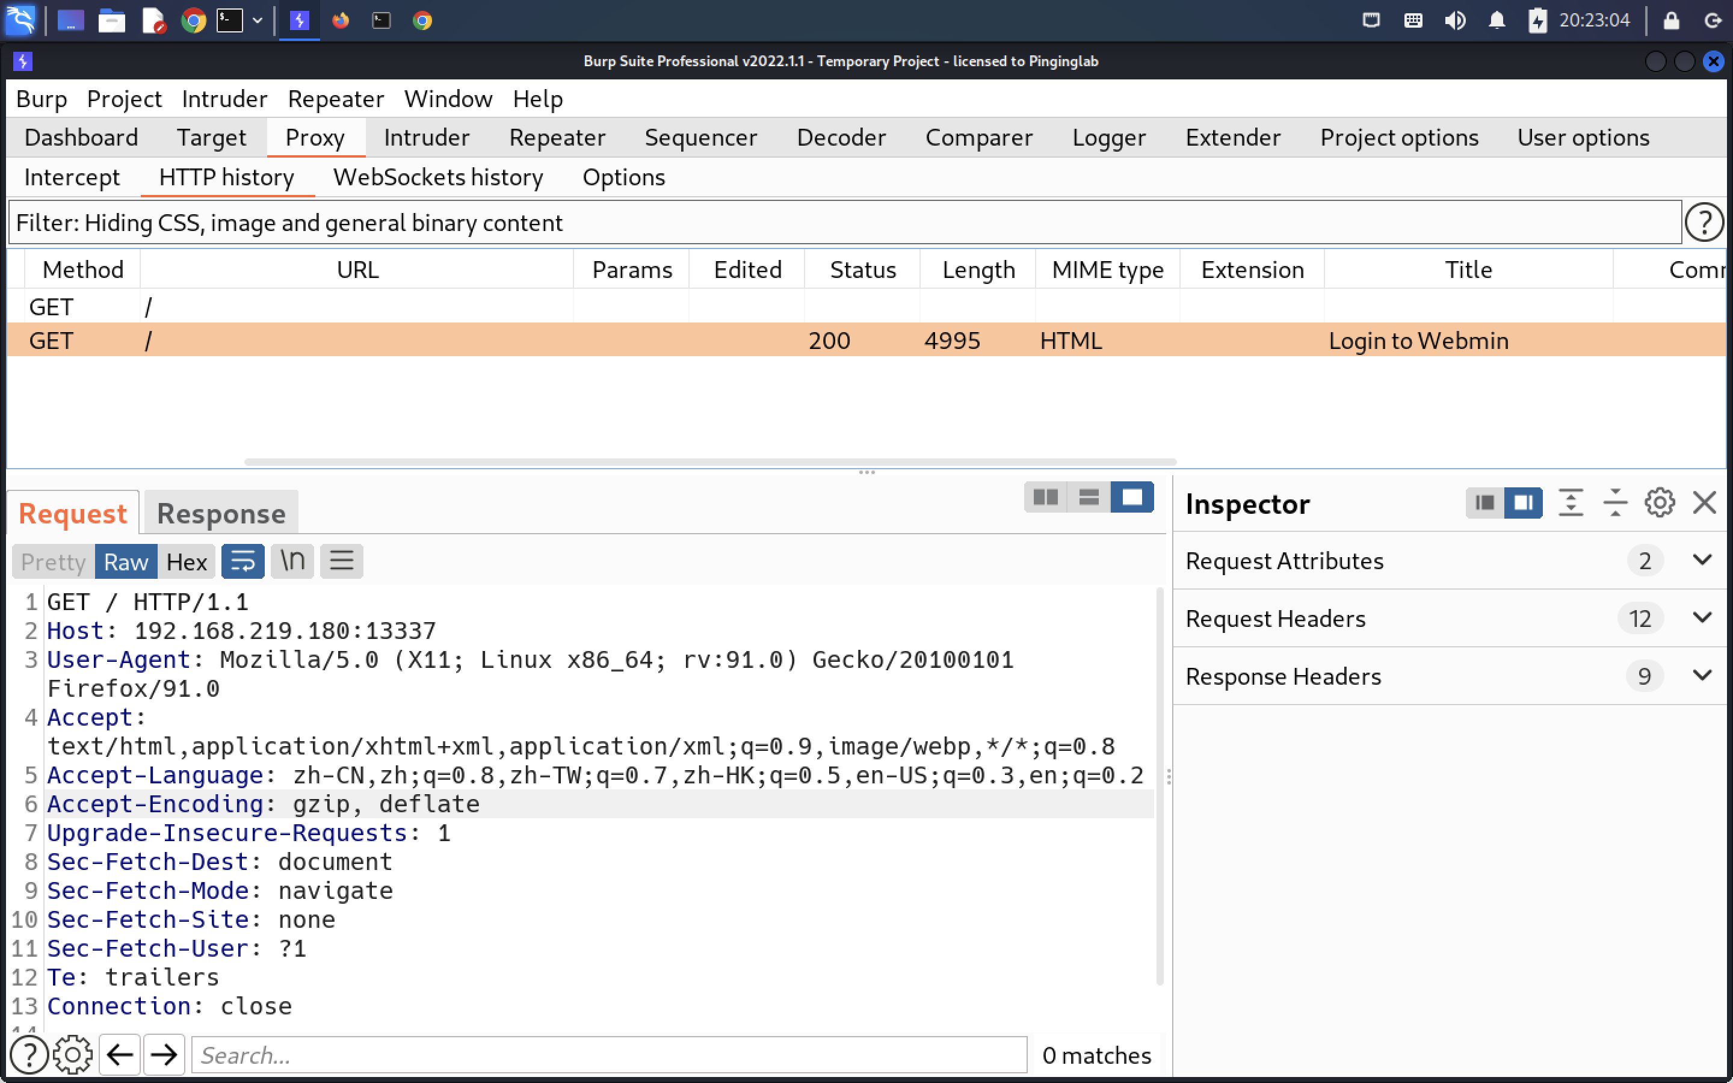Open the Repeater tool tab
Screen dimensions: 1733x1083
click(x=557, y=138)
